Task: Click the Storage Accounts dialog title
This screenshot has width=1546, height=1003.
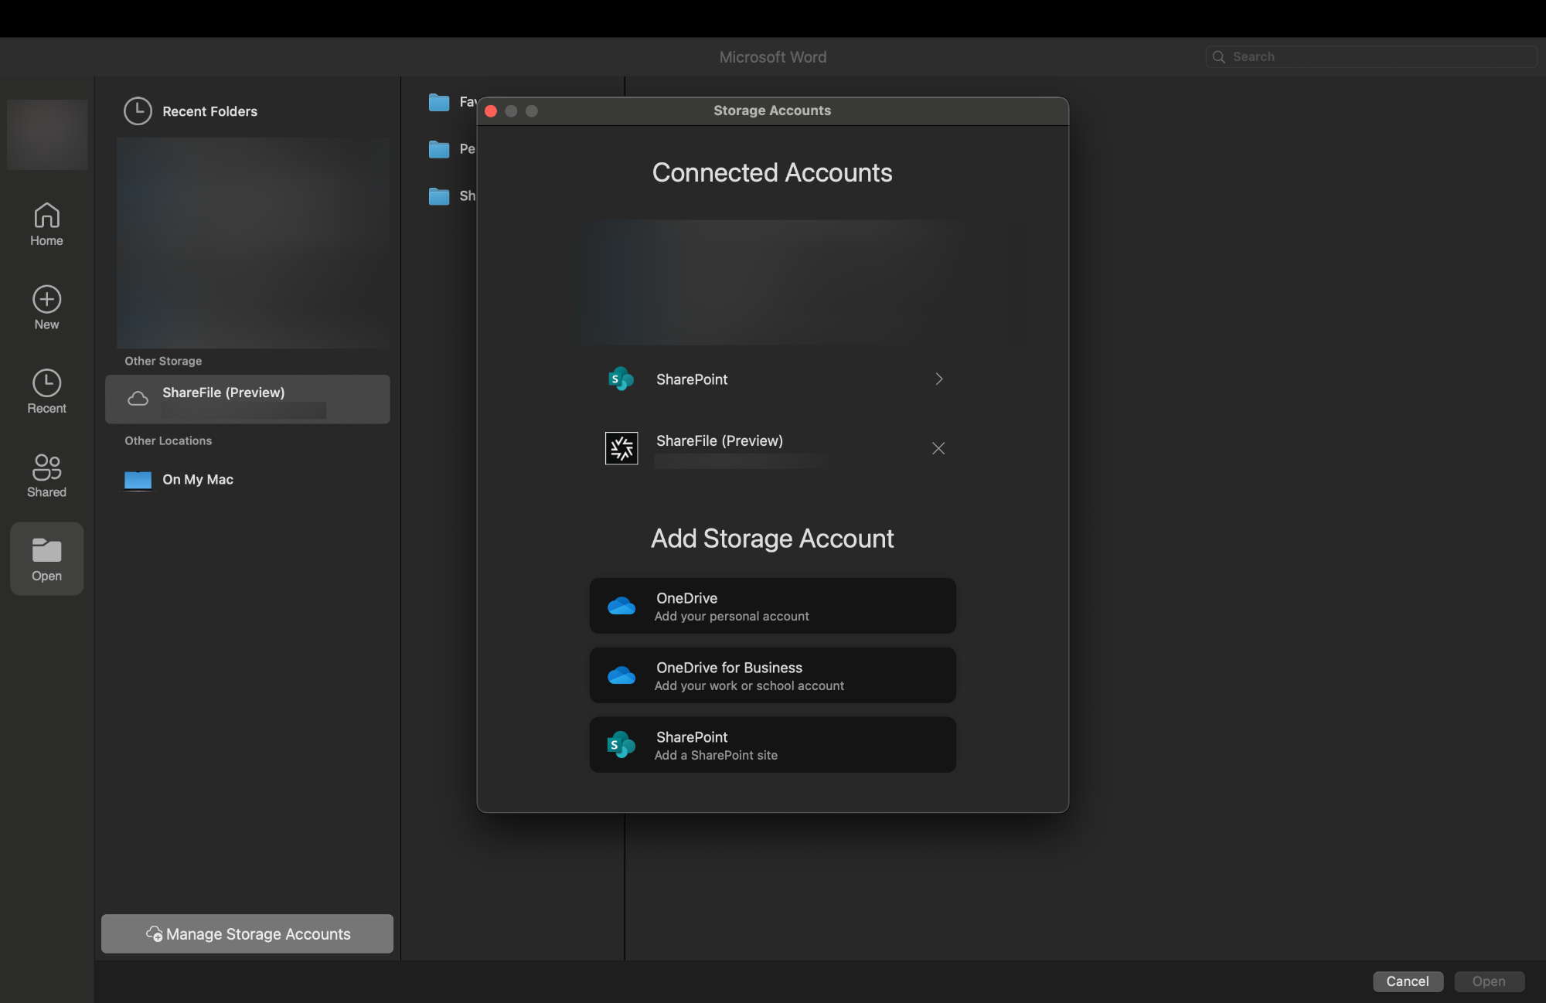Action: (x=772, y=110)
